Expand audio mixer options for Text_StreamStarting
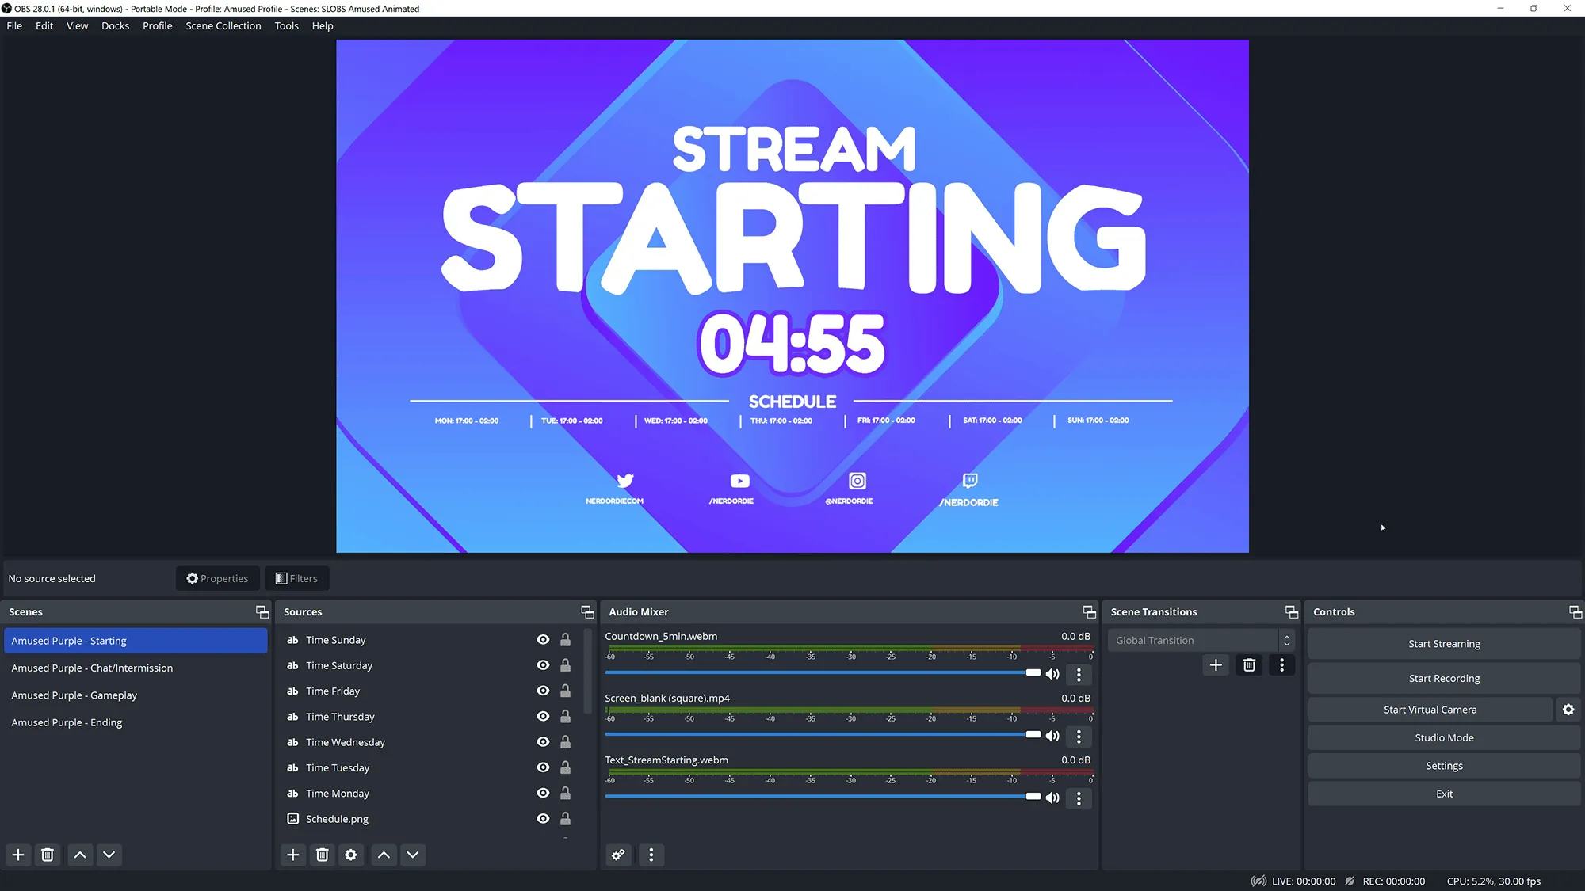The width and height of the screenshot is (1585, 891). coord(1080,798)
